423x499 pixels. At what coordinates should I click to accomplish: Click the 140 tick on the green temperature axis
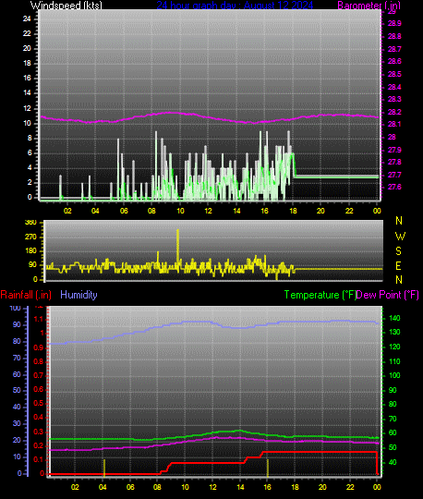394,318
